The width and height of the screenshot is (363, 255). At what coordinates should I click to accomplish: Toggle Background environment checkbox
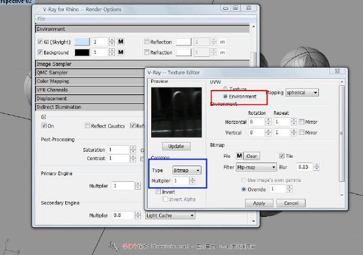(40, 52)
